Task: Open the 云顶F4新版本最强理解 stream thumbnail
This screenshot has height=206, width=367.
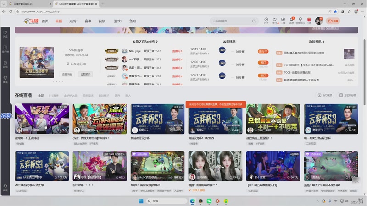Action: tap(100, 119)
